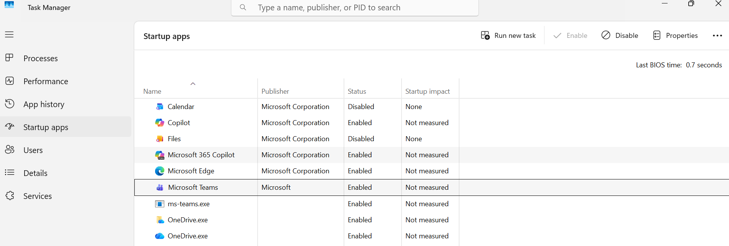Click the Users sidebar icon
The image size is (729, 246).
[10, 150]
